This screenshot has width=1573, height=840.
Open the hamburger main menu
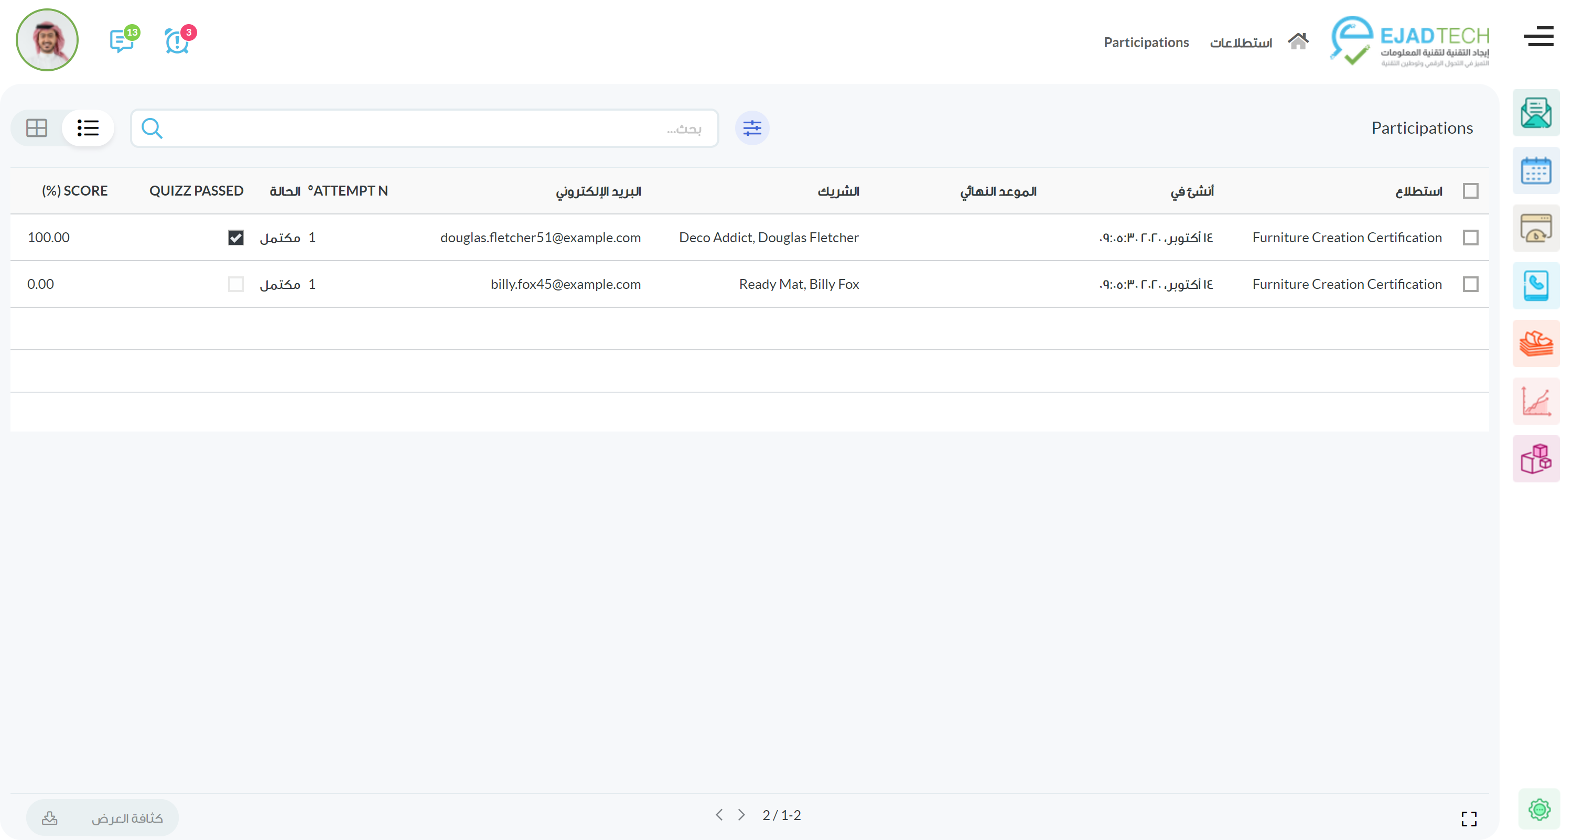coord(1538,37)
